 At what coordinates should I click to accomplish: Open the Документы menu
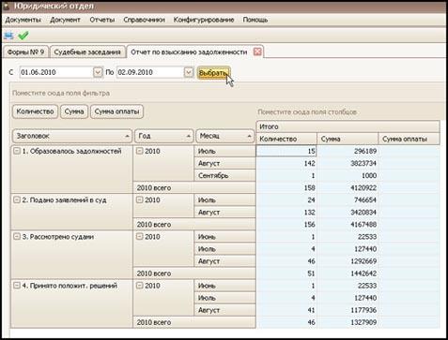pyautogui.click(x=23, y=20)
